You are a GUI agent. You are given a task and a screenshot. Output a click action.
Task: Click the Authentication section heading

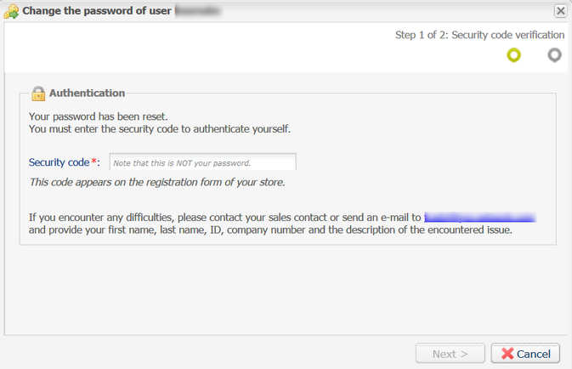click(x=87, y=93)
